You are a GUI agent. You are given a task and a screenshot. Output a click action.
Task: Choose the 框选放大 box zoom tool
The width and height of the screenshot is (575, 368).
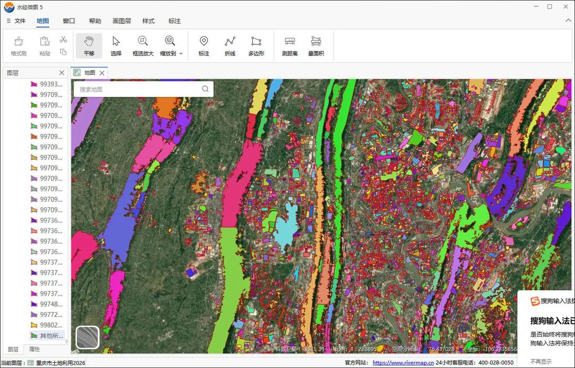pos(143,46)
